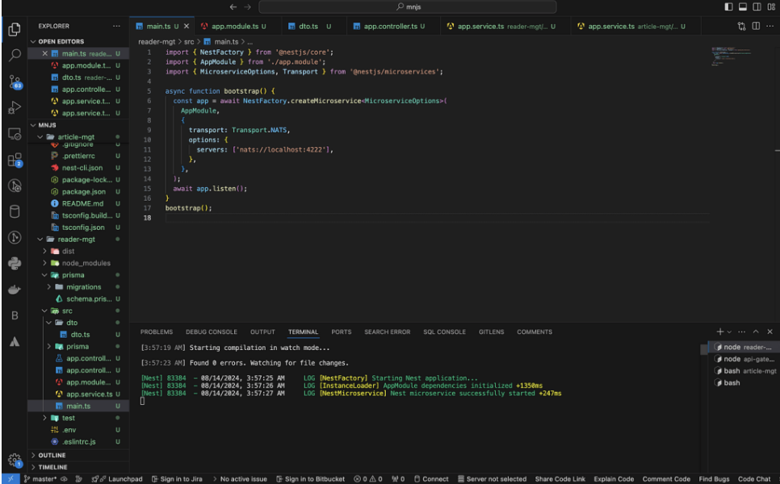Open the Python extension view
Screen dimensions: 780x484
click(15, 263)
